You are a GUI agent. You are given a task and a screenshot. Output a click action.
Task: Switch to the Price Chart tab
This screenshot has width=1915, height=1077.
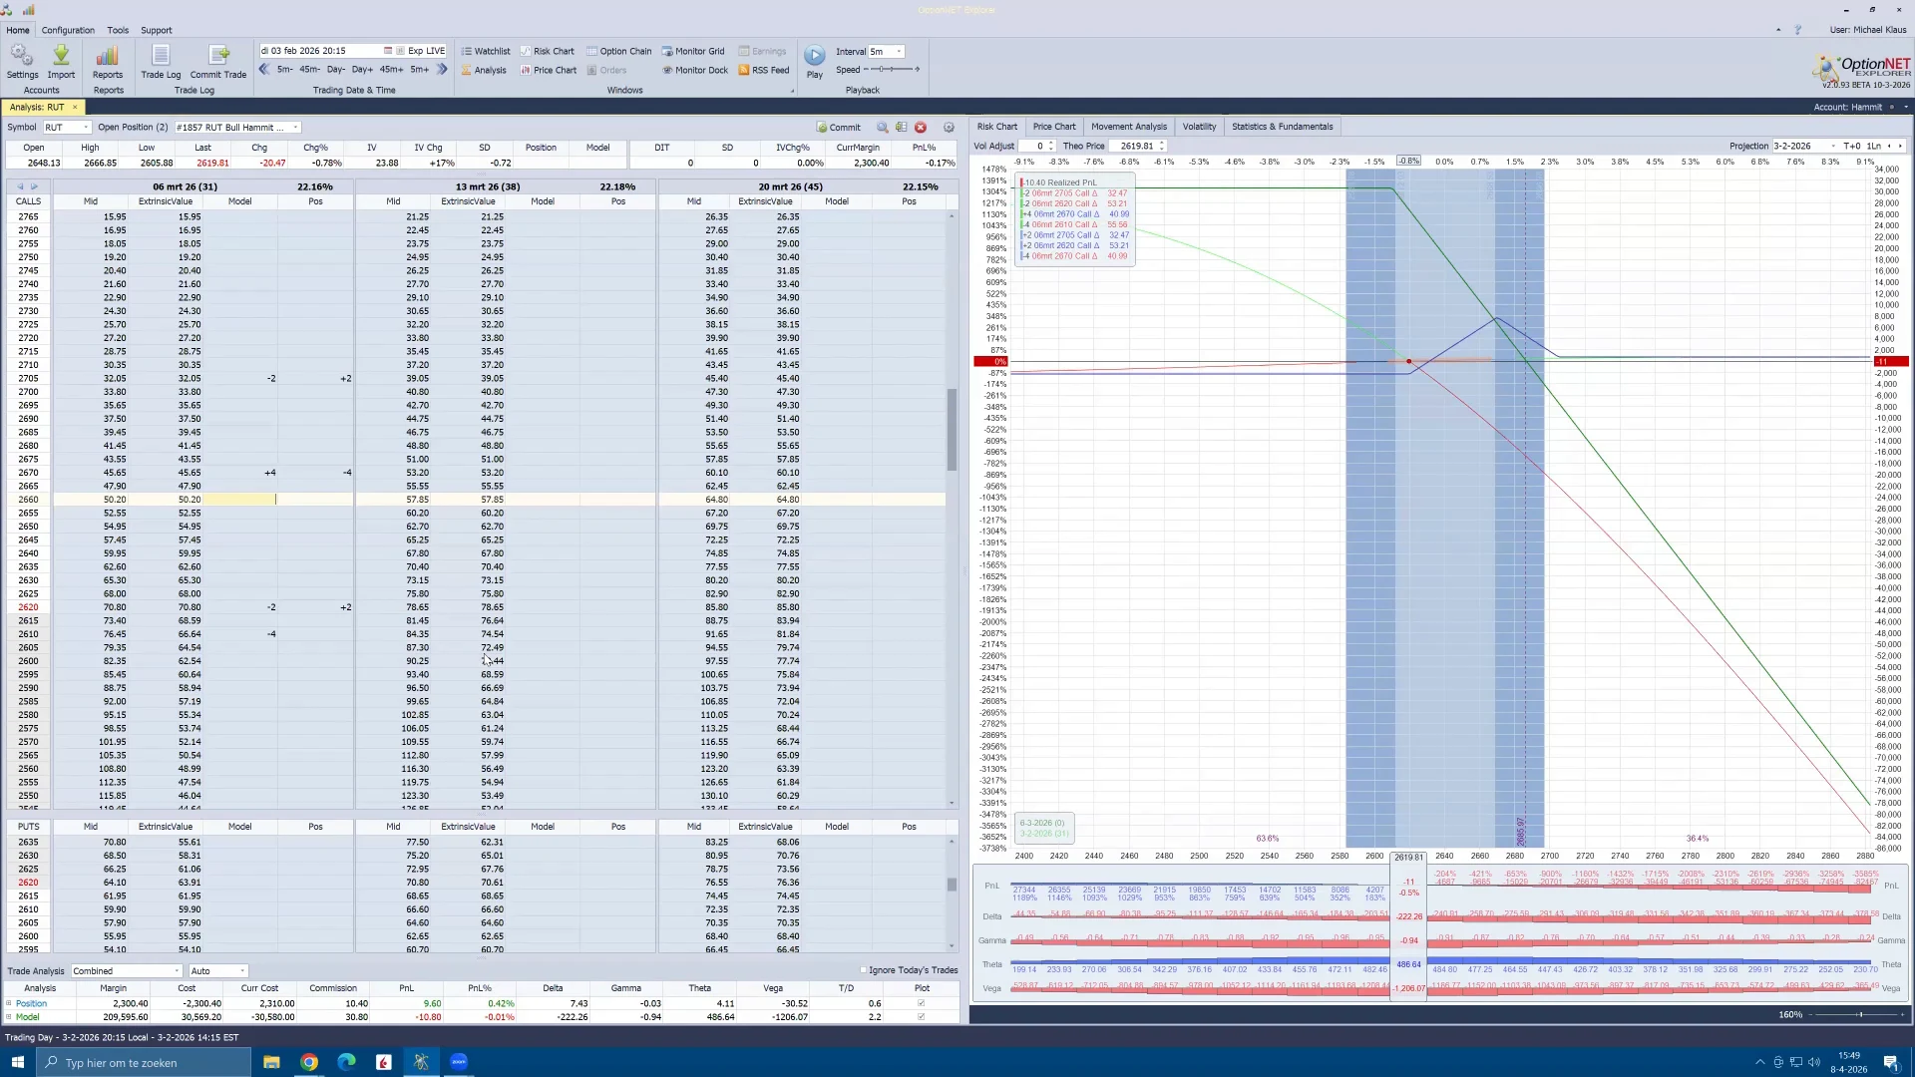(x=1054, y=127)
